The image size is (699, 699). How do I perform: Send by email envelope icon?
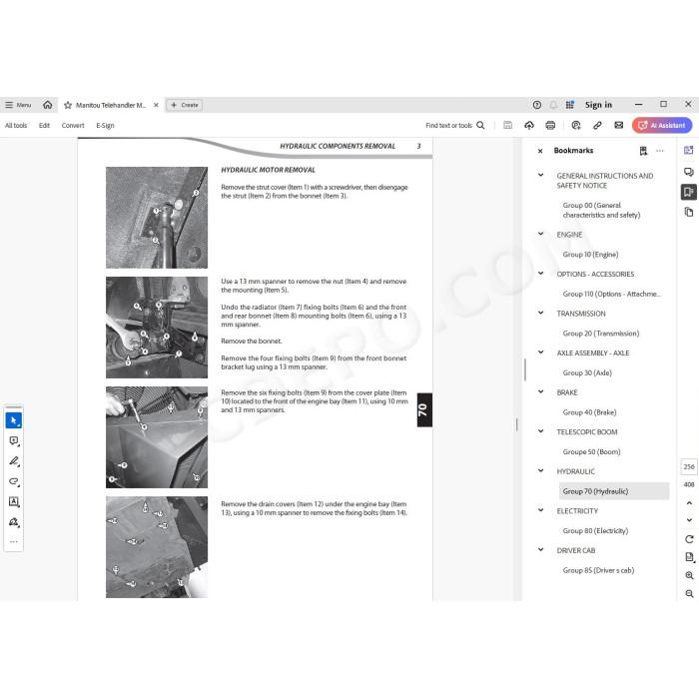tap(619, 125)
